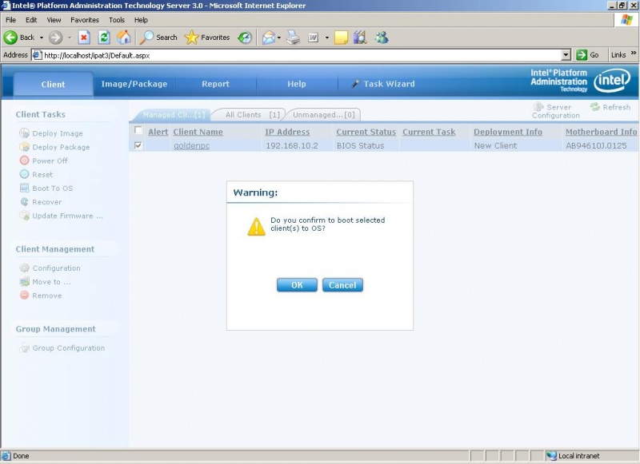Click the Reset client icon
Screen dimensions: 640x464
(25, 175)
